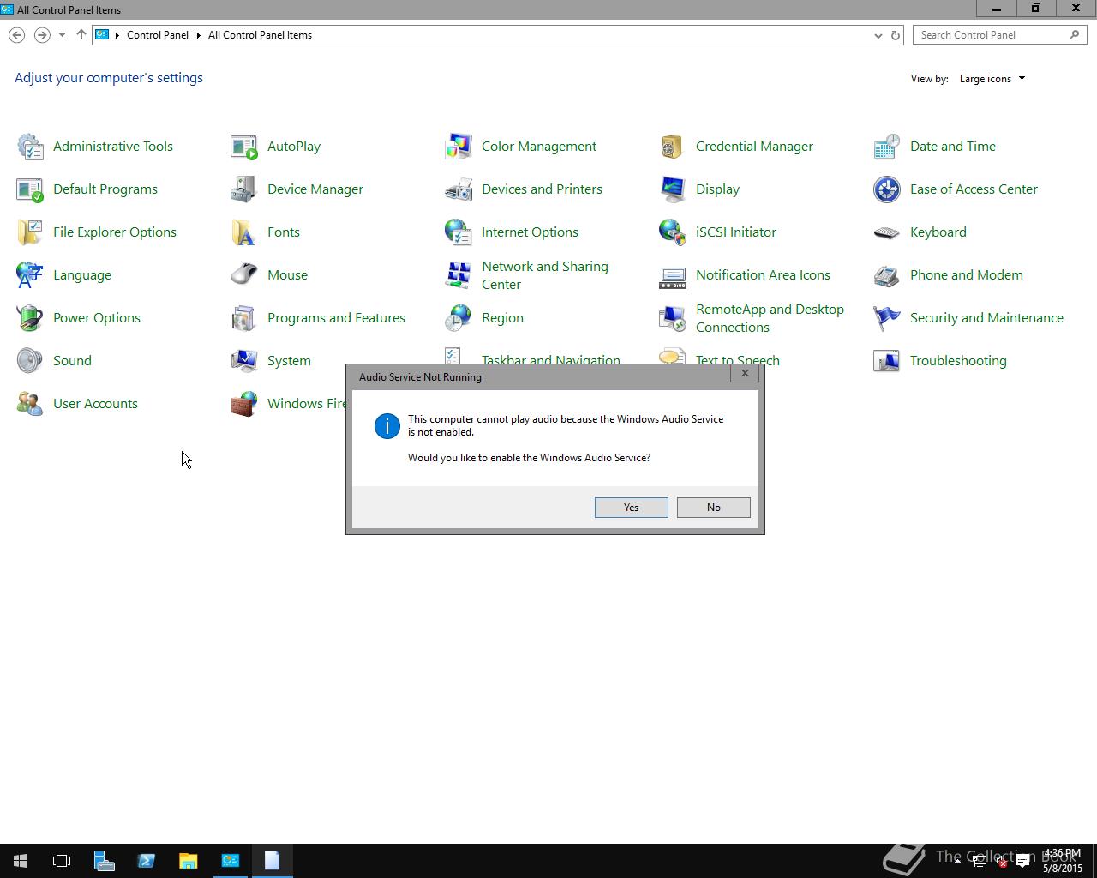Open the View by Large icons dropdown

click(x=992, y=79)
